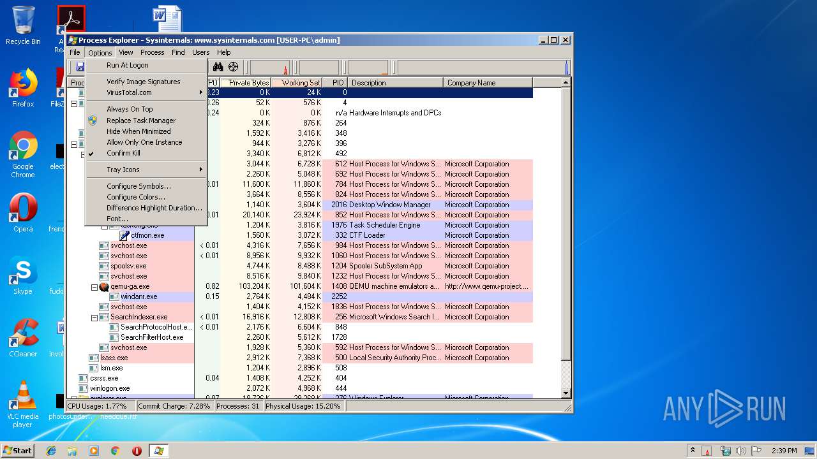The image size is (817, 459).
Task: Click Internet Explorer taskbar icon
Action: pos(51,451)
